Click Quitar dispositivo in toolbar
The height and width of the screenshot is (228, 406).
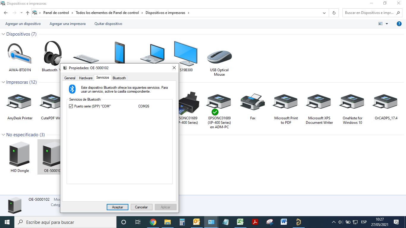tap(108, 24)
